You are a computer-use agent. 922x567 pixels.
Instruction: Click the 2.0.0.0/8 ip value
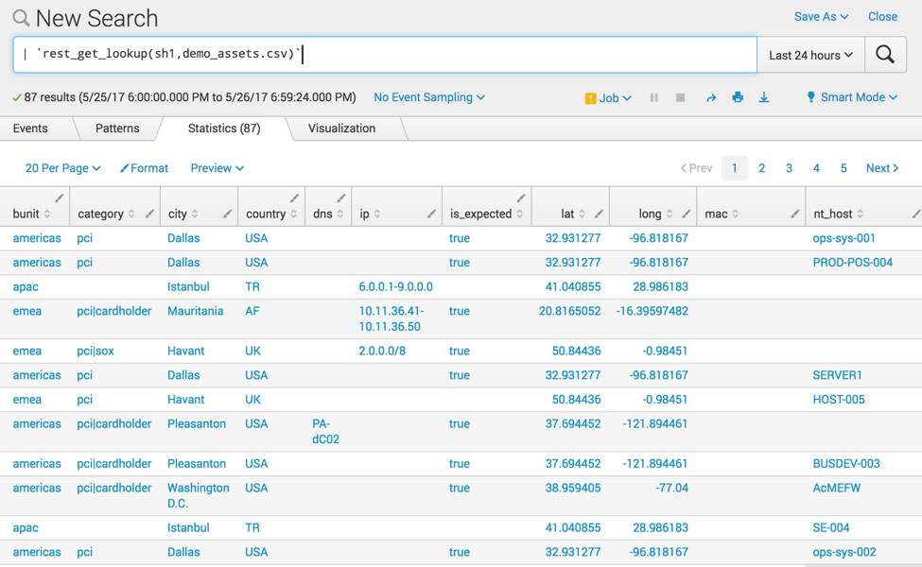coord(382,352)
